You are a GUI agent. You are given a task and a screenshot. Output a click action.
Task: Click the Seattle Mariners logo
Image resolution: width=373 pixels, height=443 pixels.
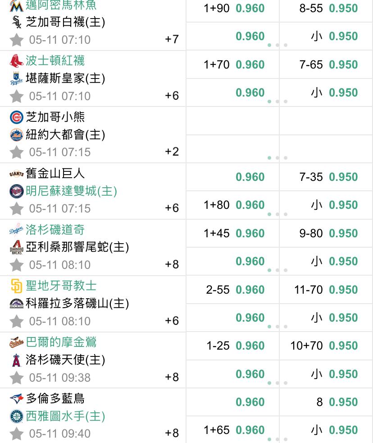point(16,416)
